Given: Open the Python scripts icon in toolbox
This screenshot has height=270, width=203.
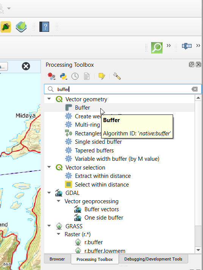Looking at the screenshot, I should pos(64,76).
